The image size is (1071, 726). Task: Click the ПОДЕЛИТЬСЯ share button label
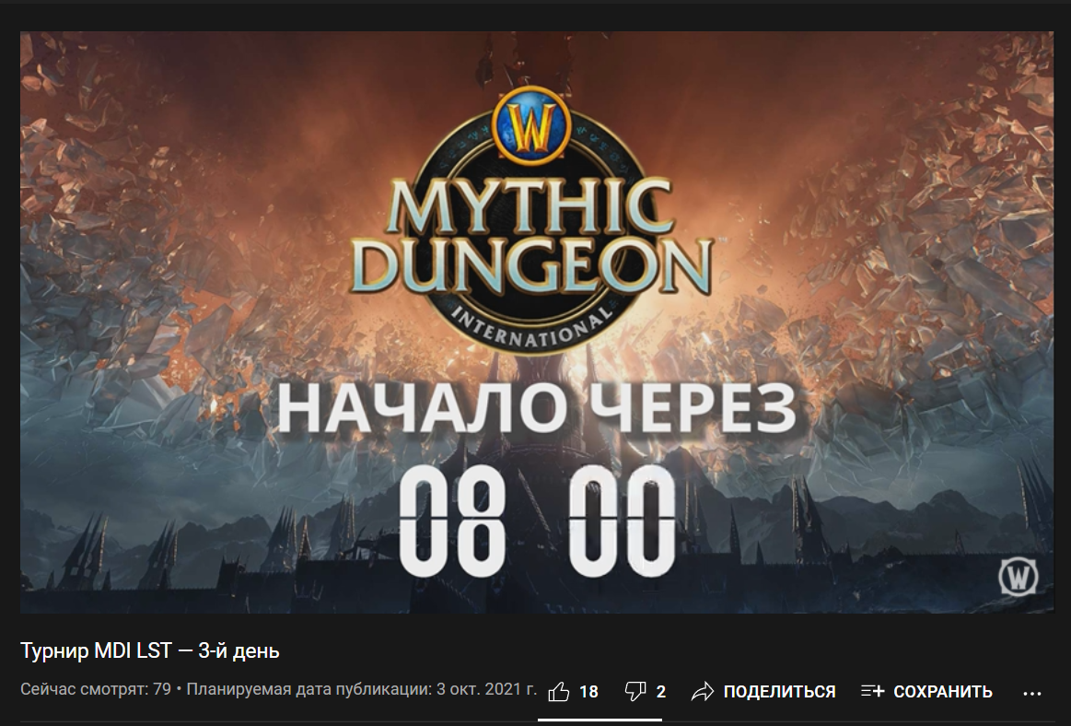[x=779, y=692]
